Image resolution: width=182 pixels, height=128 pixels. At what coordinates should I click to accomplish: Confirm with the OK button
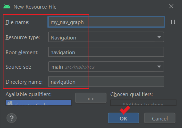(123, 118)
